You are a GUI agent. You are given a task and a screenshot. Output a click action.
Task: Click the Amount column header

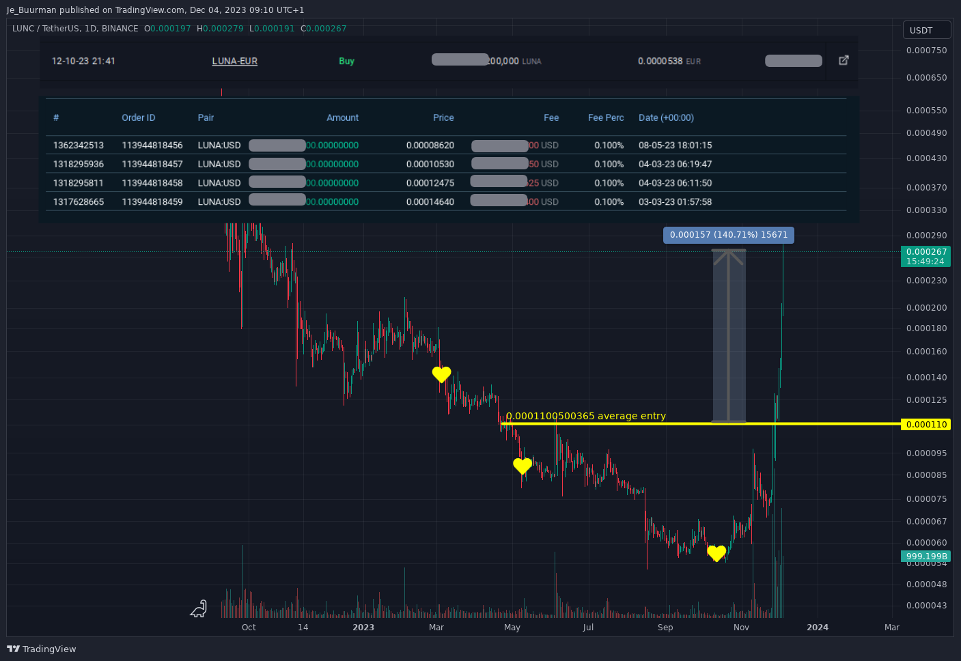point(342,117)
